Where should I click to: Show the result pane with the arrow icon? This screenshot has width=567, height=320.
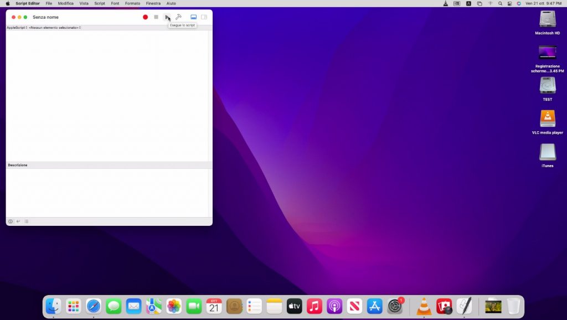tap(18, 221)
